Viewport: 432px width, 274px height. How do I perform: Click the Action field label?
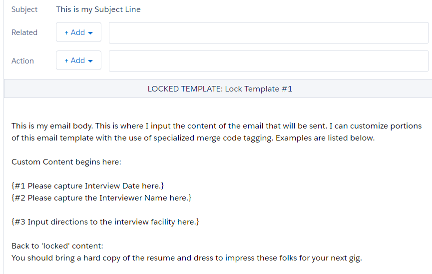(x=23, y=61)
